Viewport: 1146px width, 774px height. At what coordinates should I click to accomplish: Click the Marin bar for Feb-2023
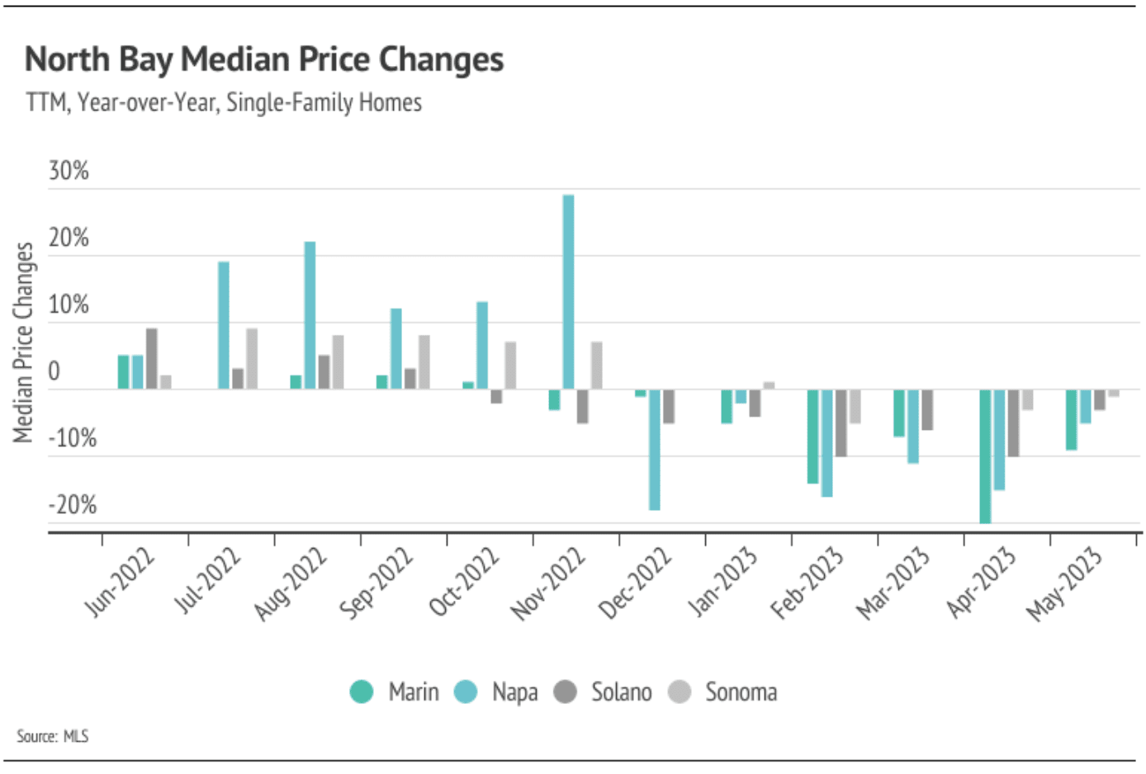coord(813,436)
